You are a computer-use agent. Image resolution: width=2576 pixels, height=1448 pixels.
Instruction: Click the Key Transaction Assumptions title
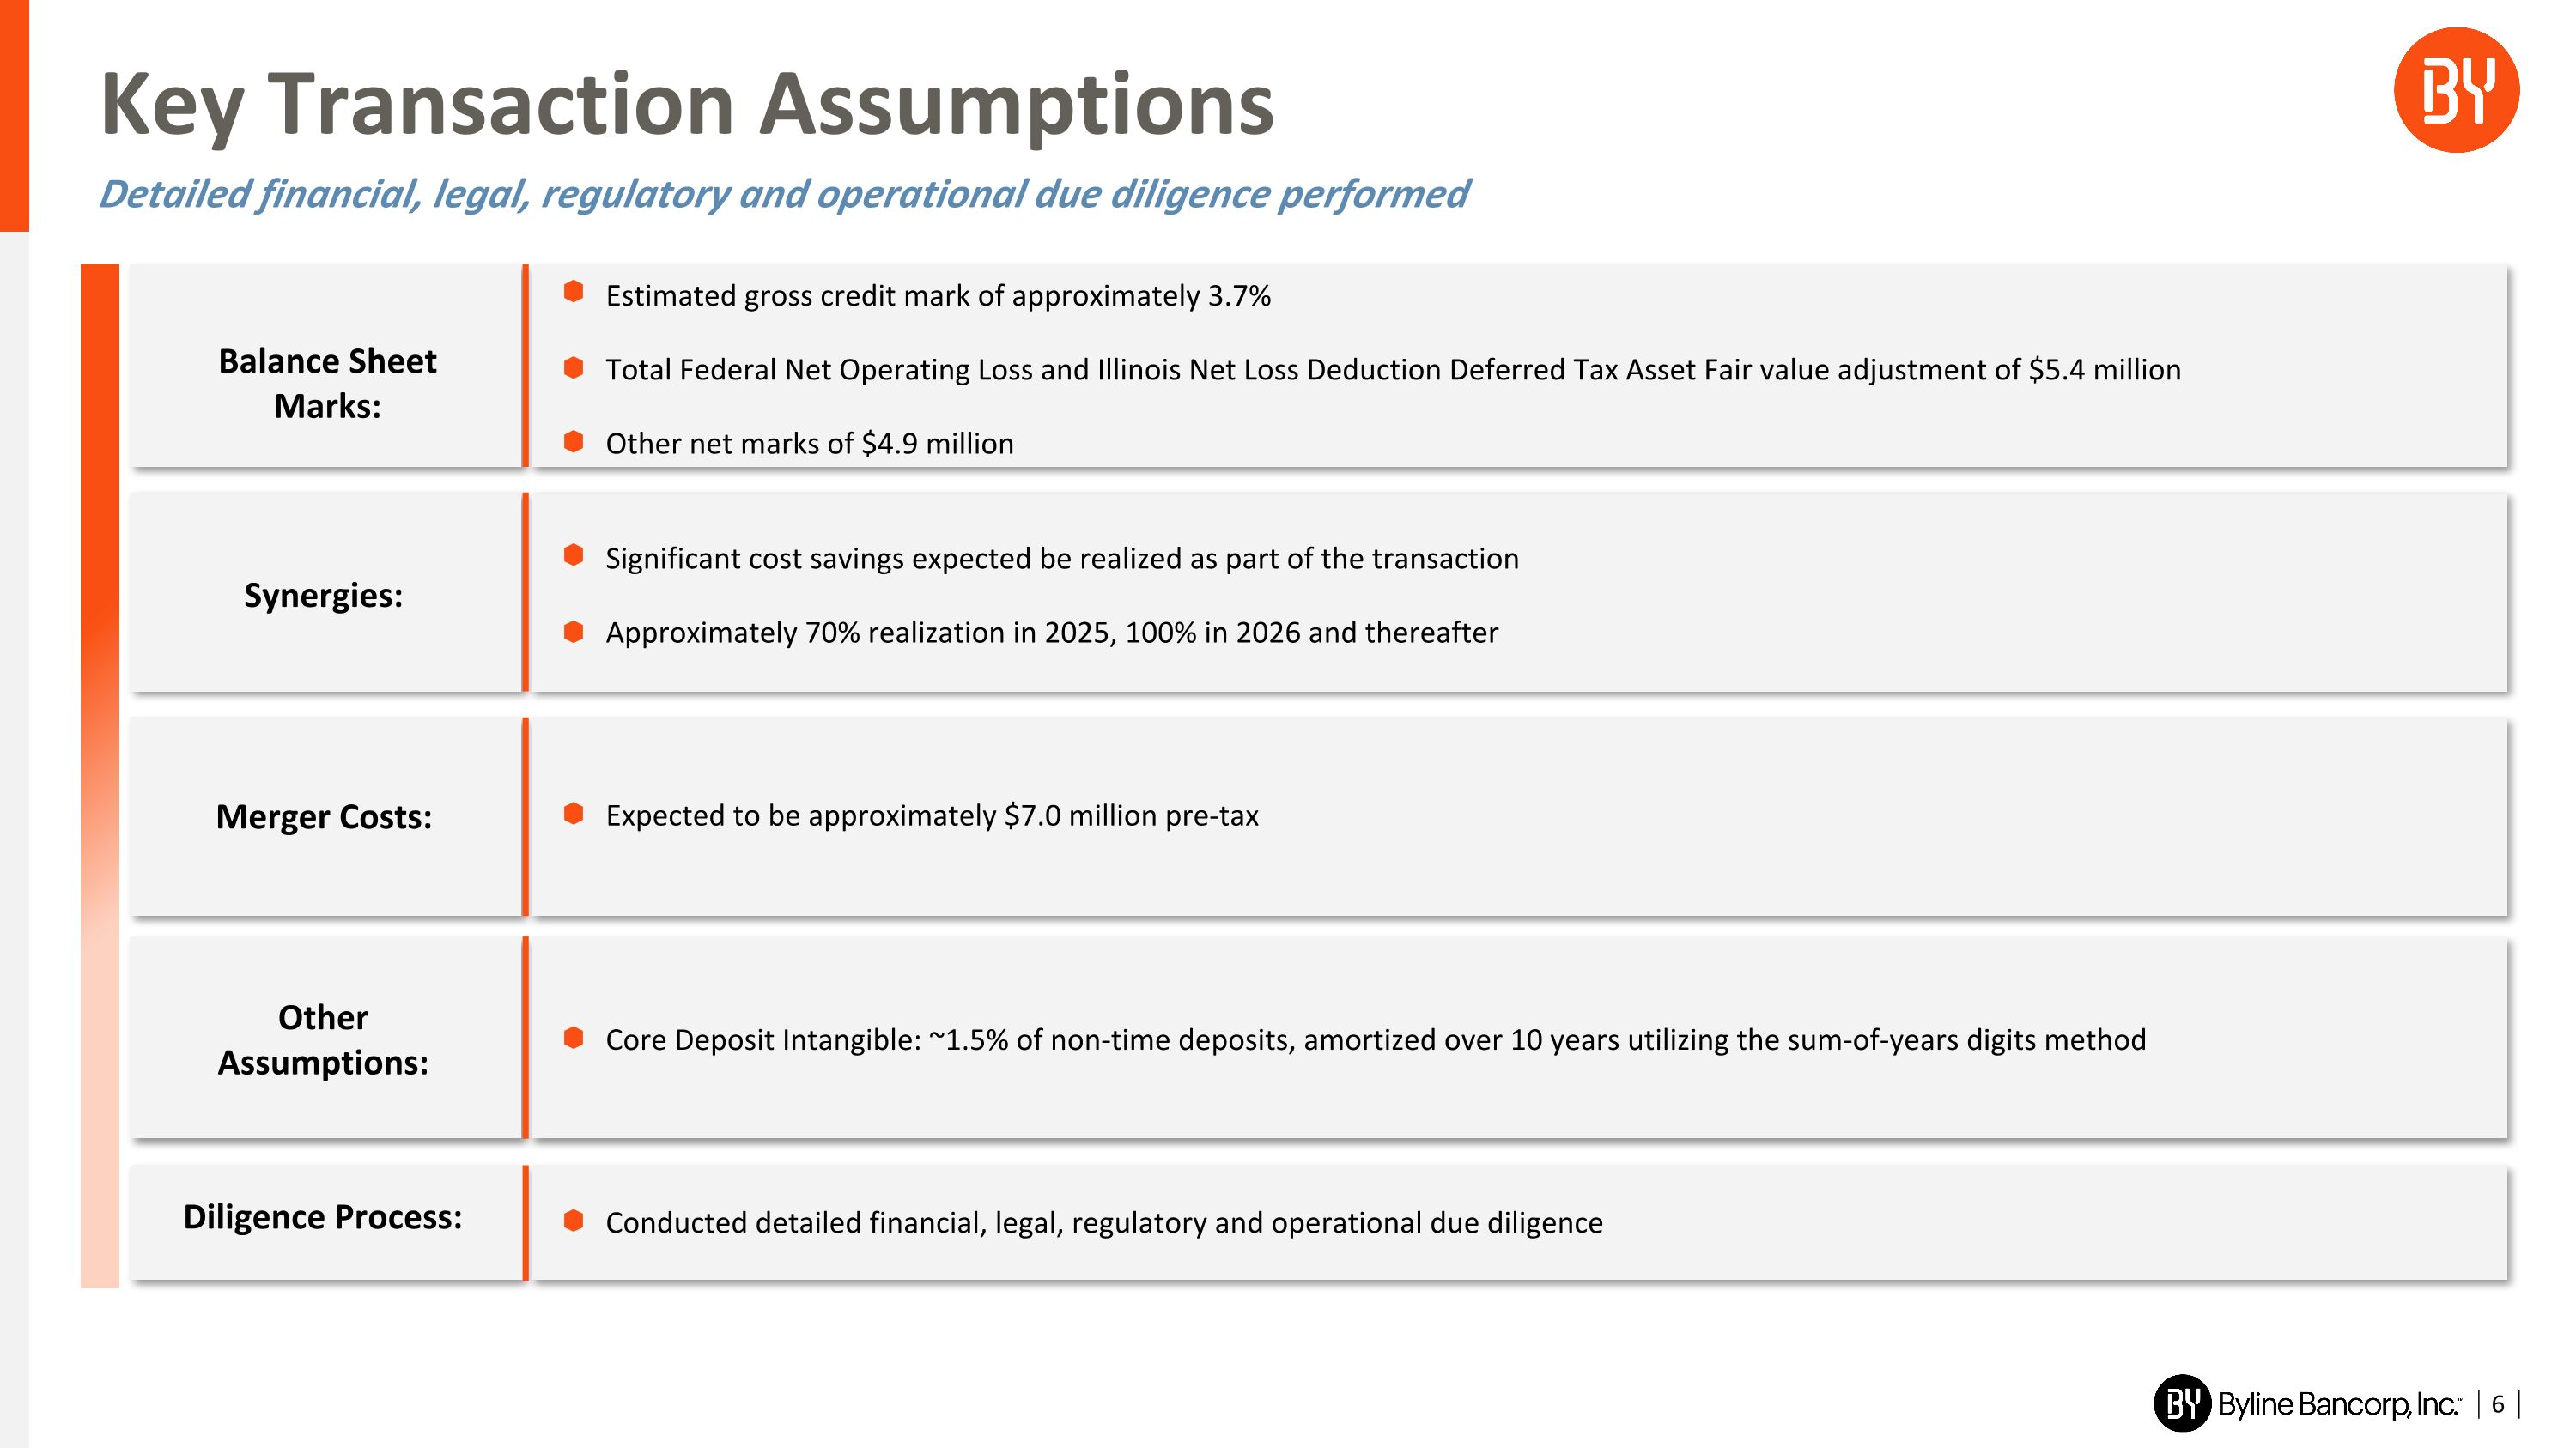(x=687, y=104)
